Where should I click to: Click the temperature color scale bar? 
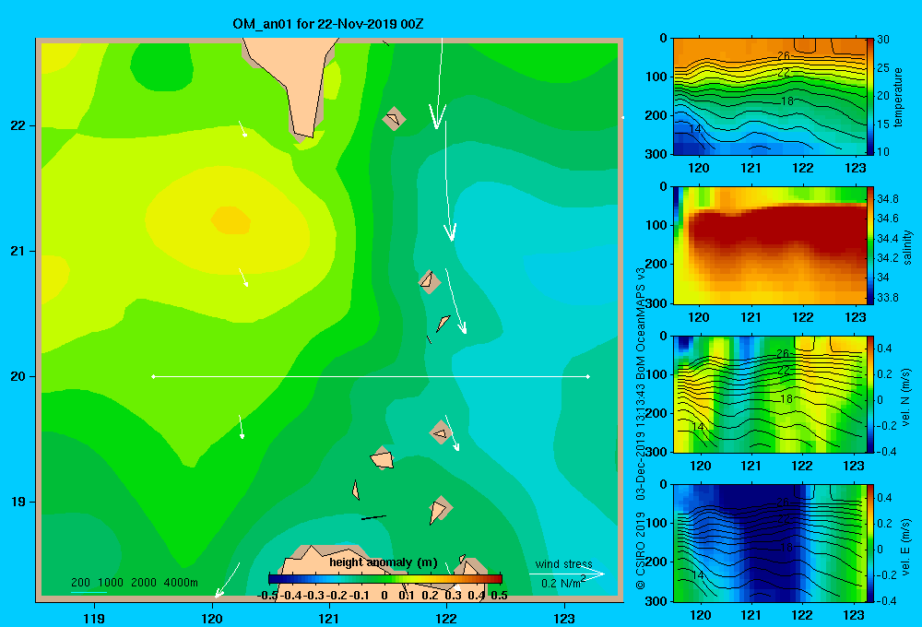pos(870,97)
